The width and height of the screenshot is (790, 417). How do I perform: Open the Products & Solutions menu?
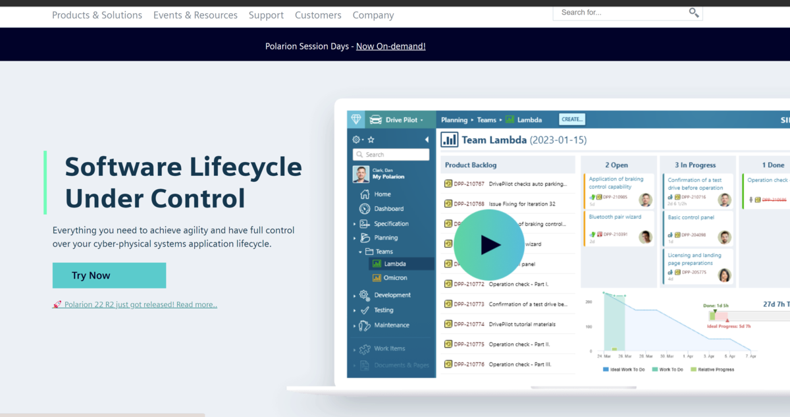point(97,14)
